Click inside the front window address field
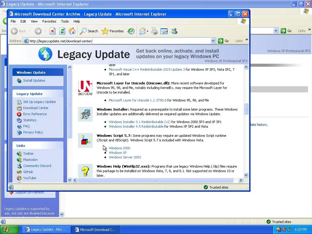 tap(120, 41)
